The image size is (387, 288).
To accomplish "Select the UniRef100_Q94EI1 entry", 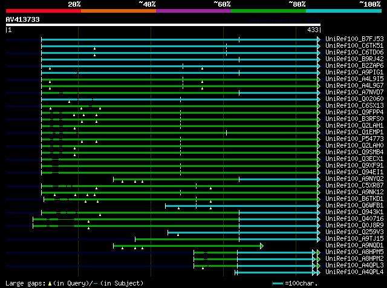I will [354, 172].
